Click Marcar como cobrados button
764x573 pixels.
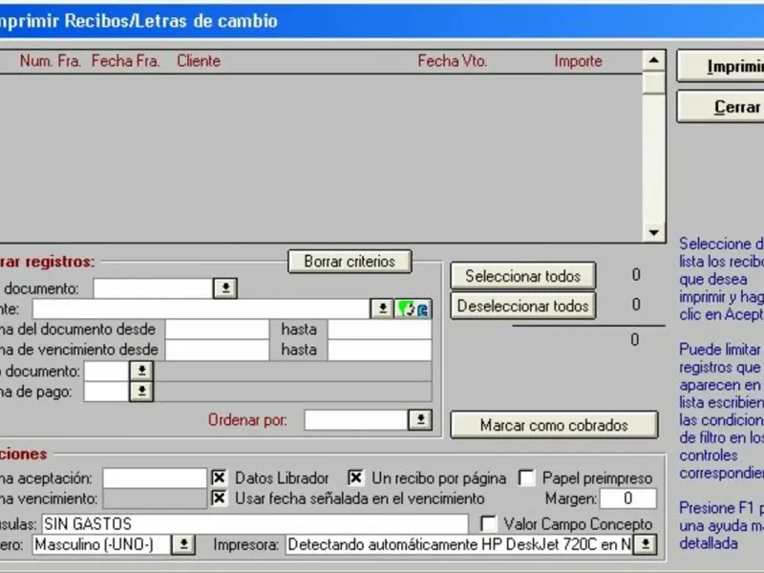click(x=554, y=425)
